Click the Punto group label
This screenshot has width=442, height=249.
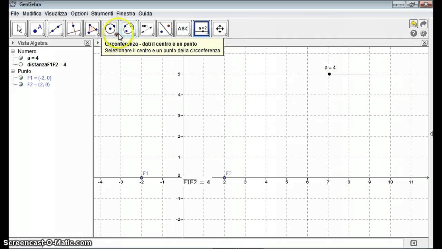coord(24,71)
